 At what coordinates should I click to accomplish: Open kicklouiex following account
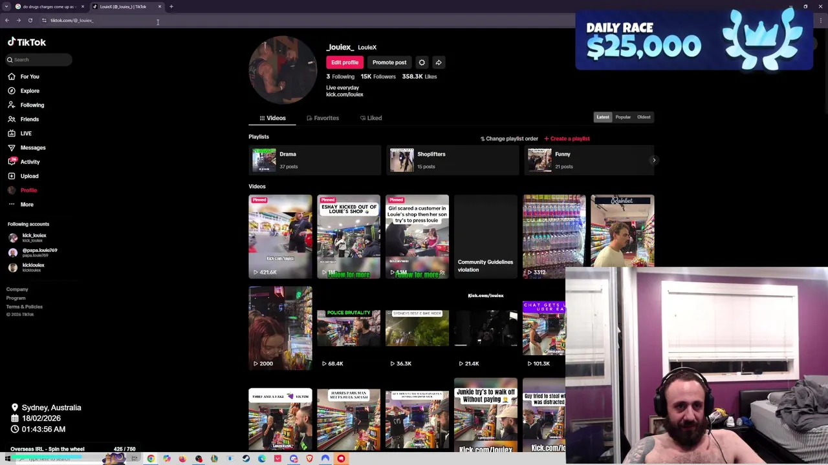tap(27, 267)
